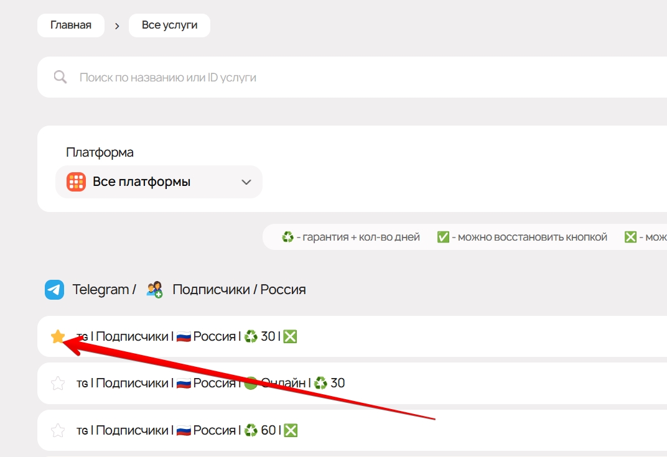
Task: Click the subscribers people icon in heading
Action: (x=154, y=290)
